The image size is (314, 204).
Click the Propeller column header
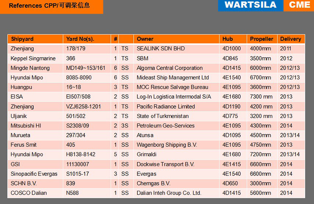pyautogui.click(x=261, y=39)
